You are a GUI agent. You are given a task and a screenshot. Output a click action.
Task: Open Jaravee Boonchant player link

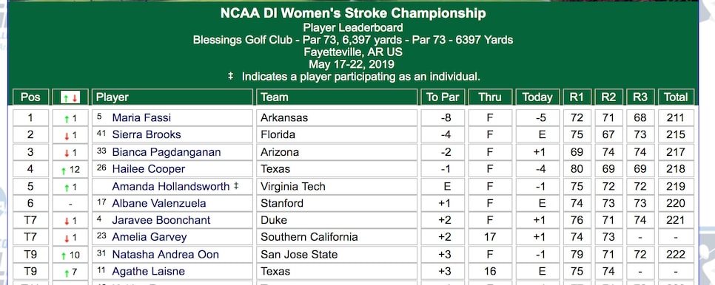click(x=161, y=220)
